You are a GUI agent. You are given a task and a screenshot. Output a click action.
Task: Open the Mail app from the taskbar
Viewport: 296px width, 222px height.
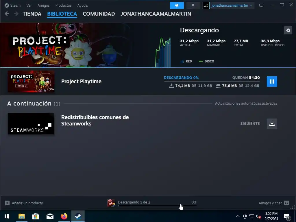point(50,216)
